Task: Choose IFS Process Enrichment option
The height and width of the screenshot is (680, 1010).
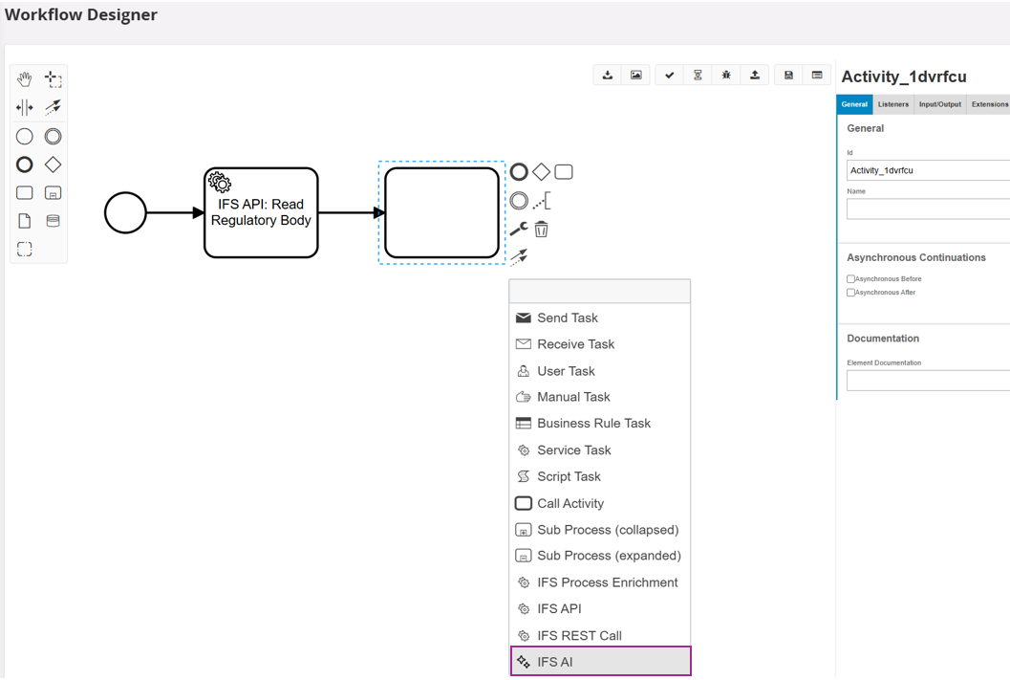Action: point(600,582)
